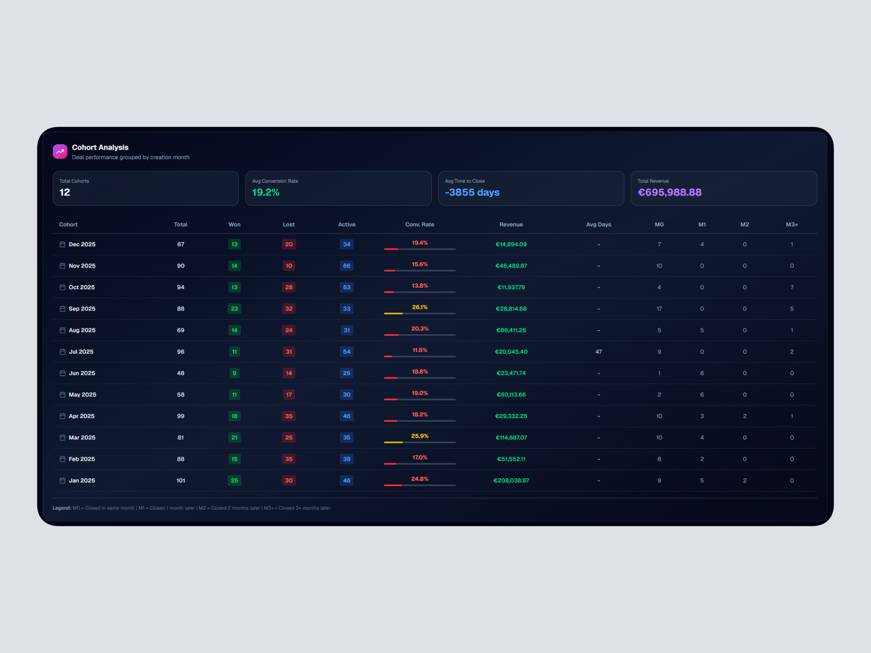
Task: Click the calendar icon beside Mar 2025
Action: (x=63, y=437)
